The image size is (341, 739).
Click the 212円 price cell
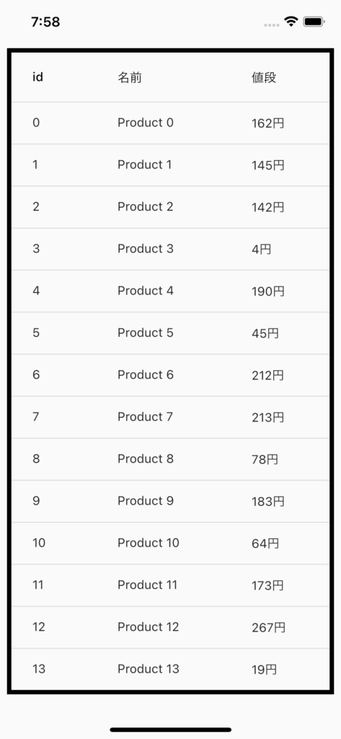(268, 375)
